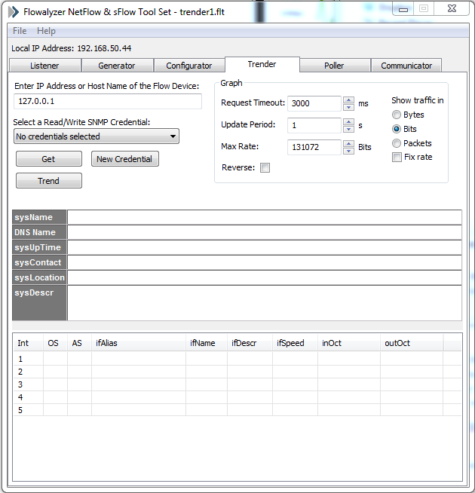Image resolution: width=475 pixels, height=493 pixels.
Task: Open the File menu
Action: pyautogui.click(x=20, y=31)
